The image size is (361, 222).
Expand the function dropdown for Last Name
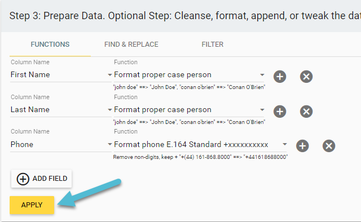(x=262, y=110)
